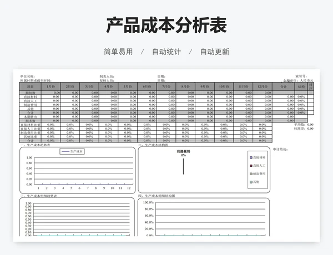Image resolution: width=333 pixels, height=255 pixels.
Task: Click the 60.0% axis label
Action: point(149,216)
